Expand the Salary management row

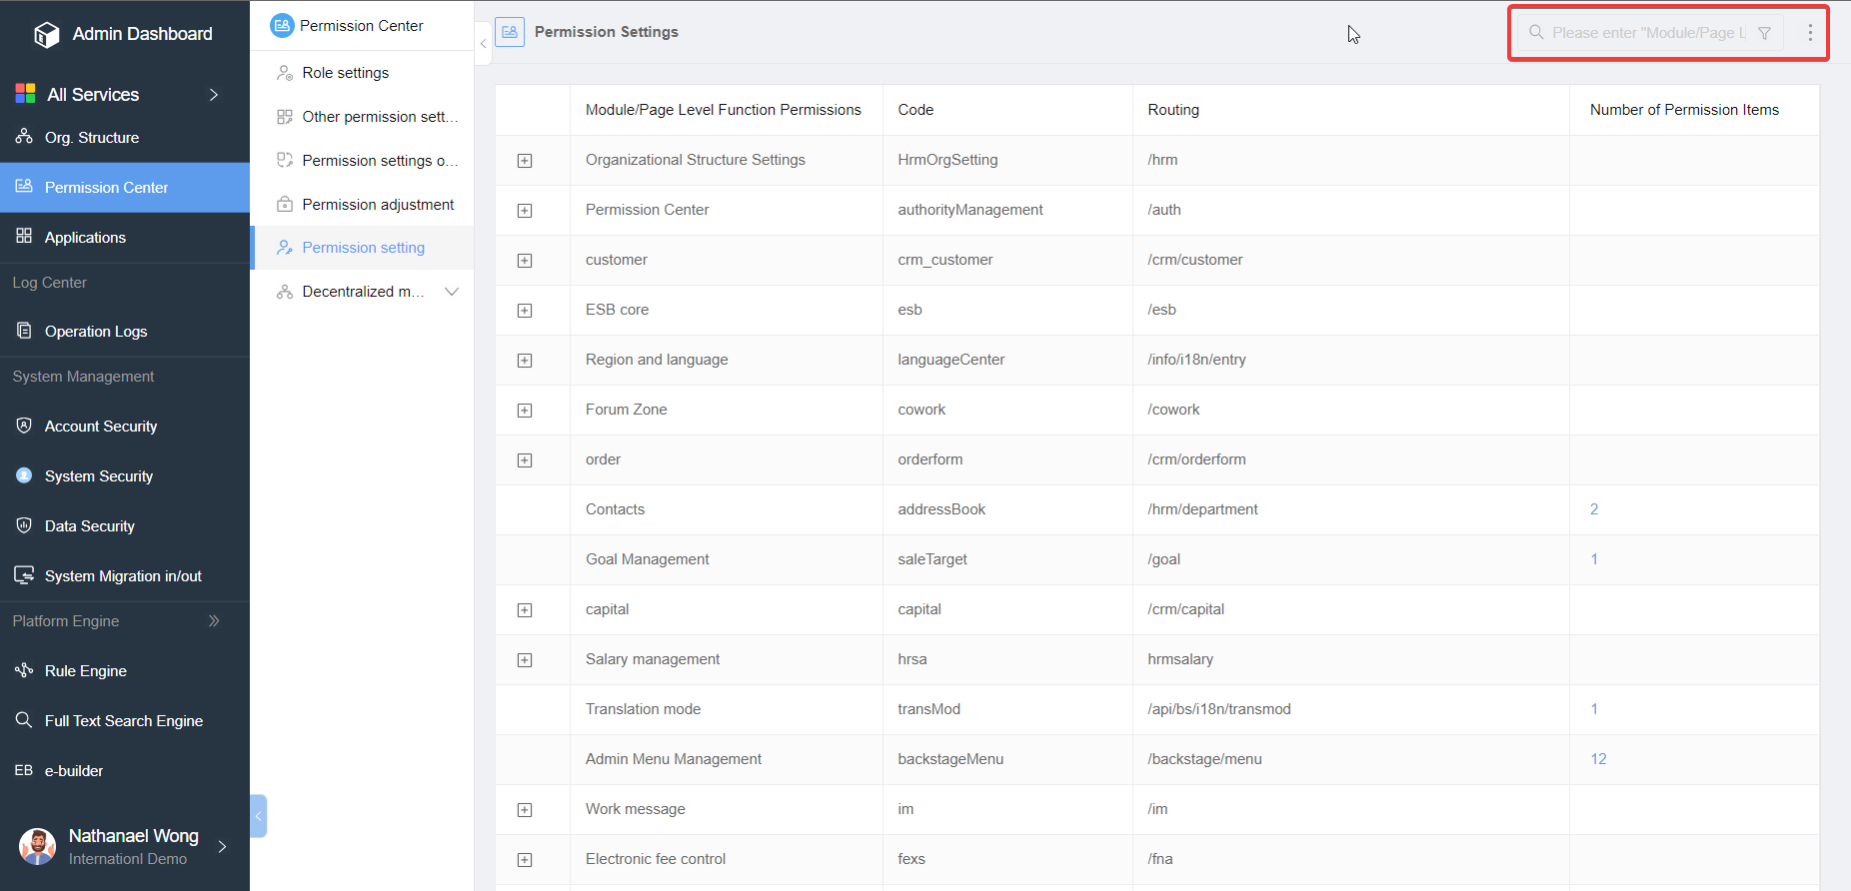pyautogui.click(x=525, y=660)
